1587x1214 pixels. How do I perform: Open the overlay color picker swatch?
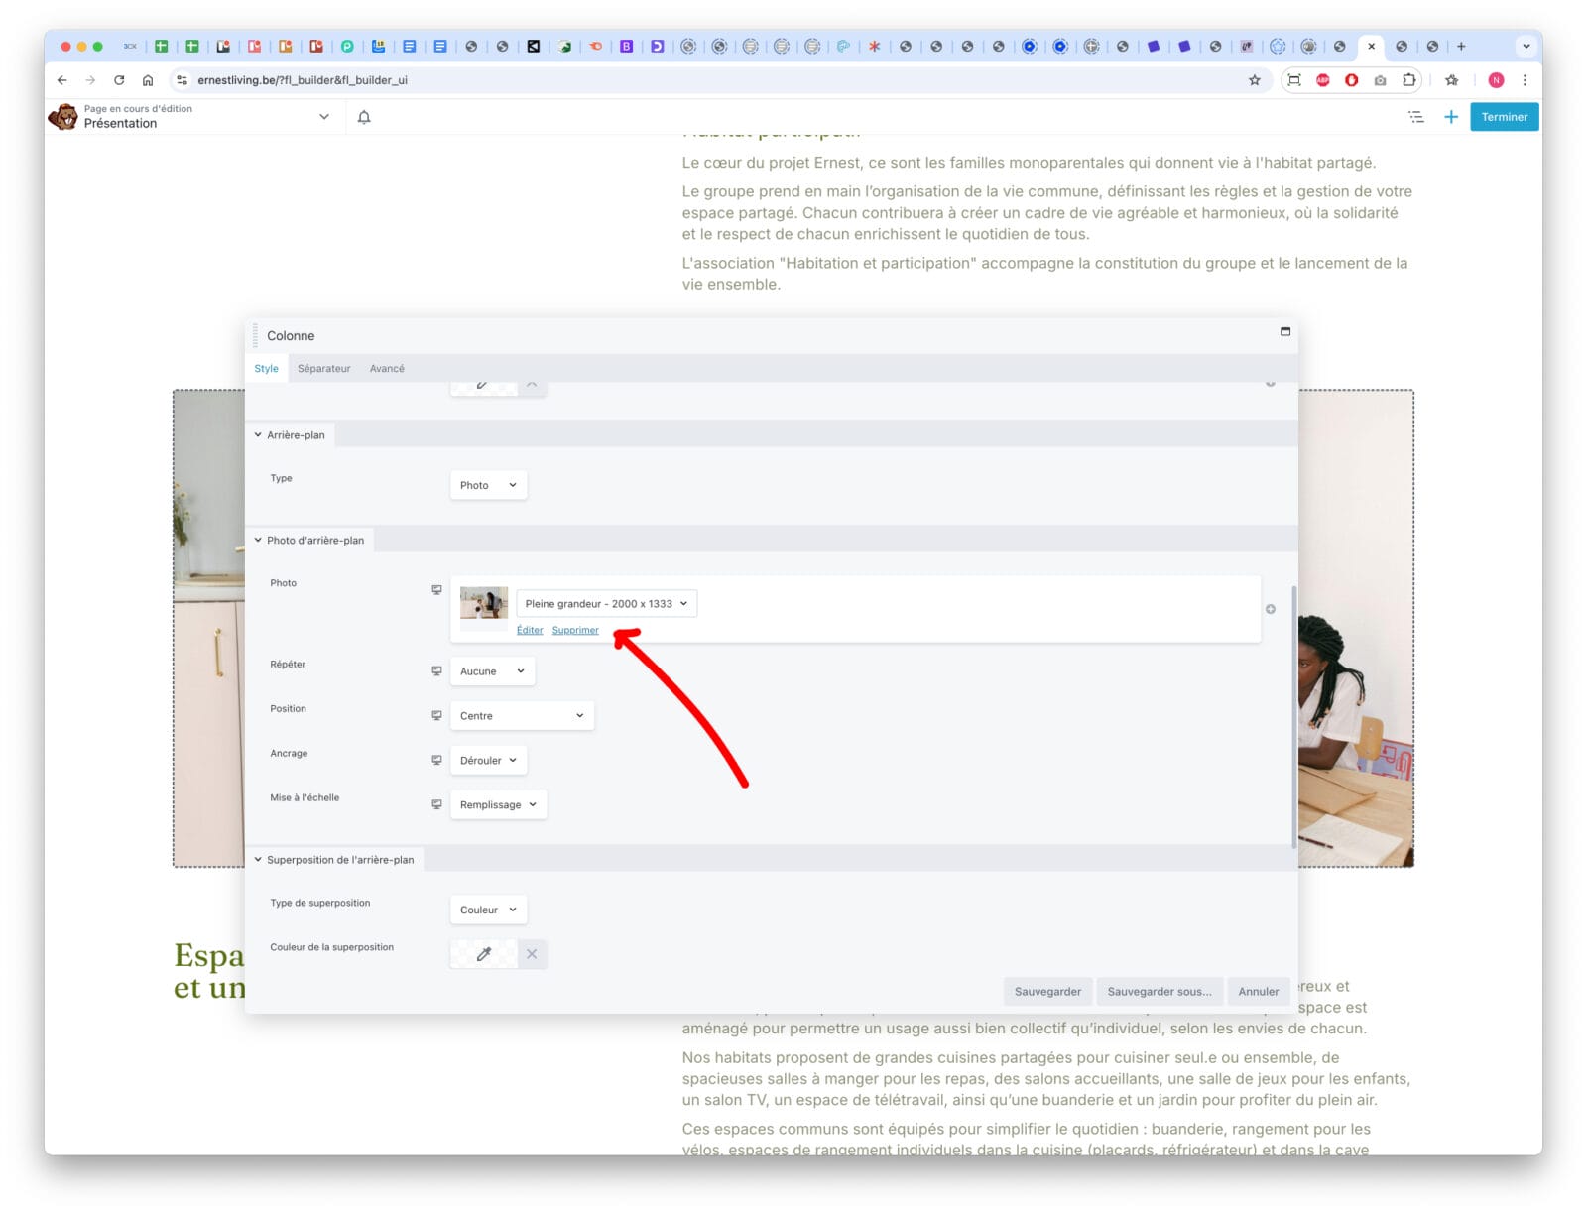point(483,954)
